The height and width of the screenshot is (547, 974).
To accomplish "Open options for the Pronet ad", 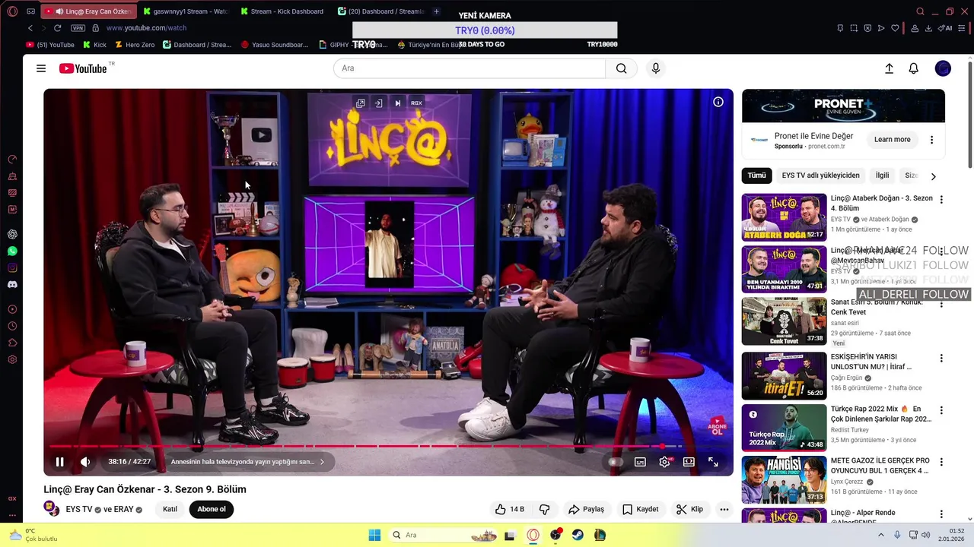I will tap(931, 140).
